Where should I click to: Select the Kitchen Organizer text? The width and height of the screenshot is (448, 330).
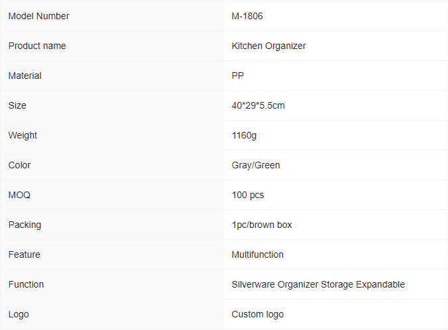tap(268, 46)
